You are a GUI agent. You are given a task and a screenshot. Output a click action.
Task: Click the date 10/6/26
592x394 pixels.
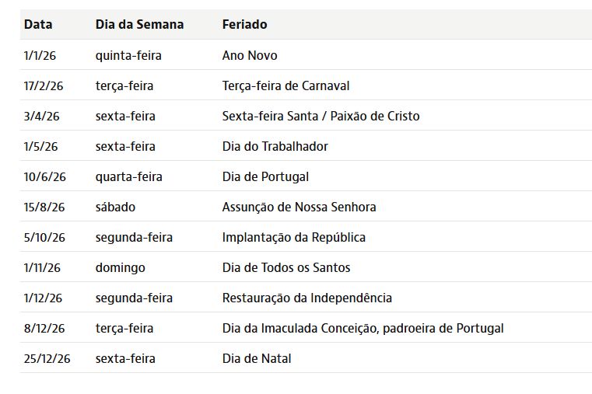[x=45, y=176]
